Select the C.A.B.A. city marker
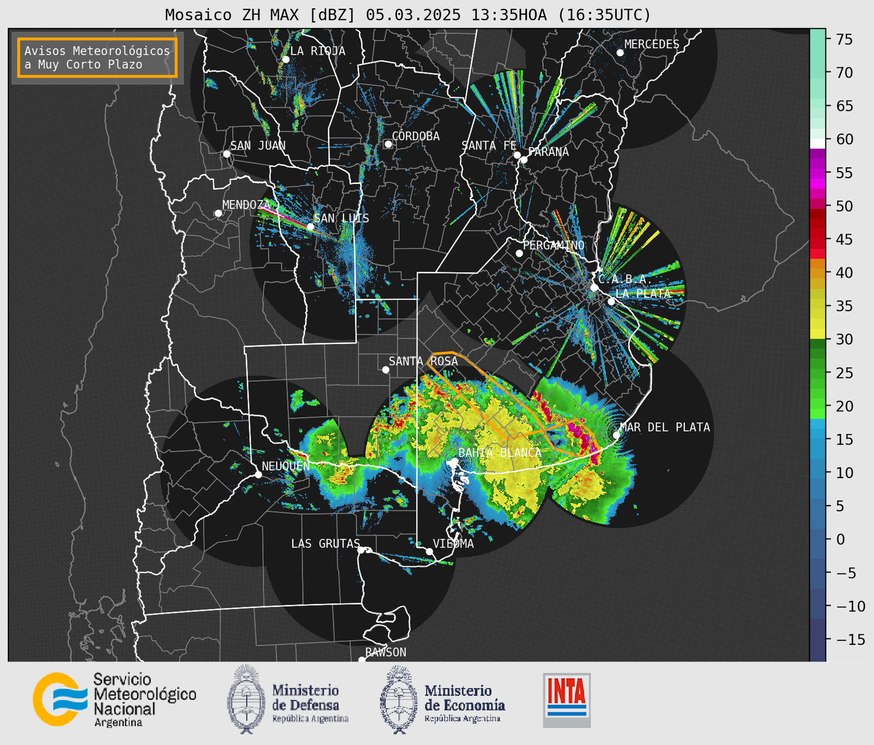The width and height of the screenshot is (874, 745). 594,288
